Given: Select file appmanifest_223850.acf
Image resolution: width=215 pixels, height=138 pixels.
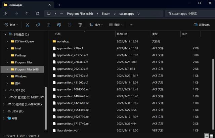Looking at the screenshot, I should point(125,55).
